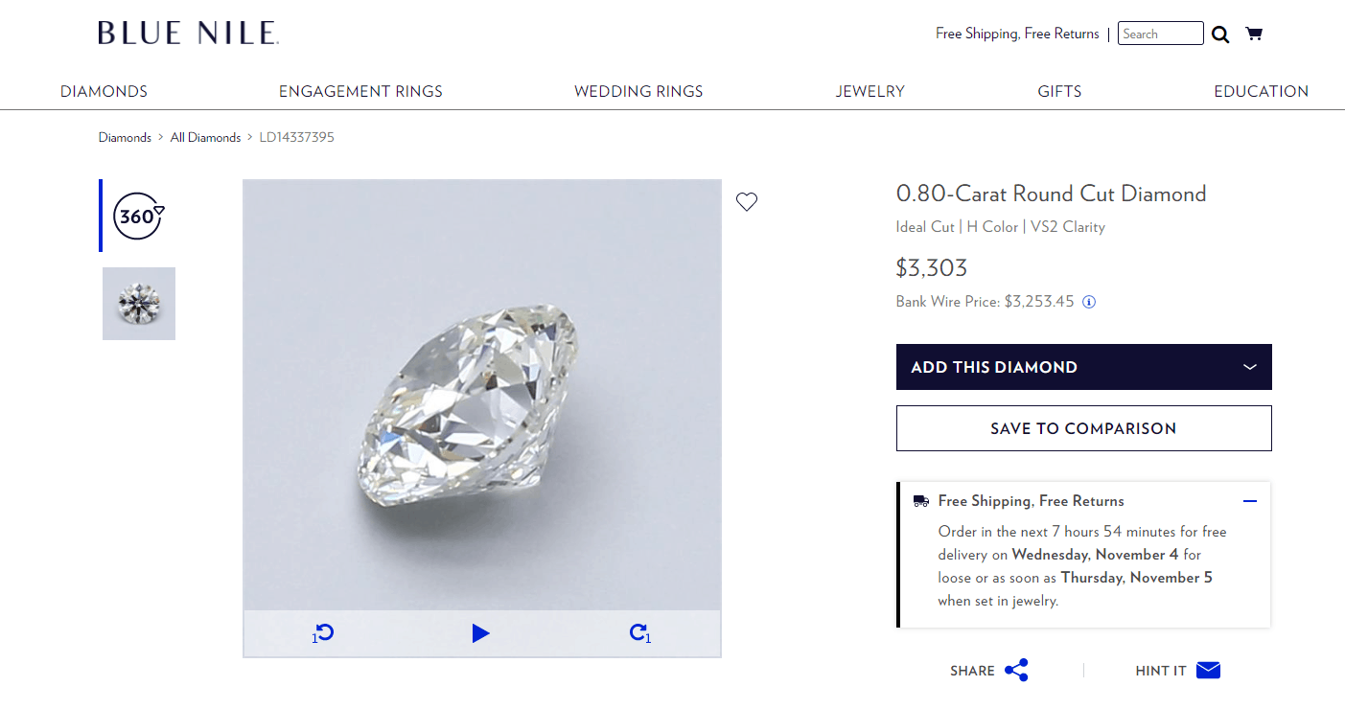Open the shopping cart
Image resolution: width=1345 pixels, height=709 pixels.
pos(1253,33)
